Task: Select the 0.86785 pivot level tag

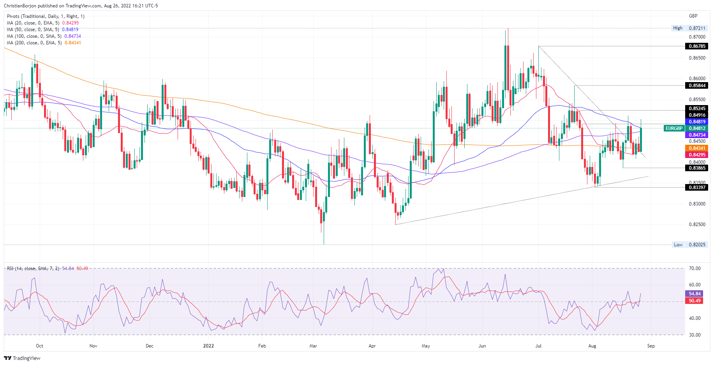Action: 696,46
